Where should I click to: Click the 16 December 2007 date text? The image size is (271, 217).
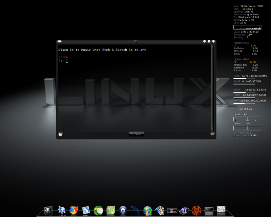coord(252,6)
